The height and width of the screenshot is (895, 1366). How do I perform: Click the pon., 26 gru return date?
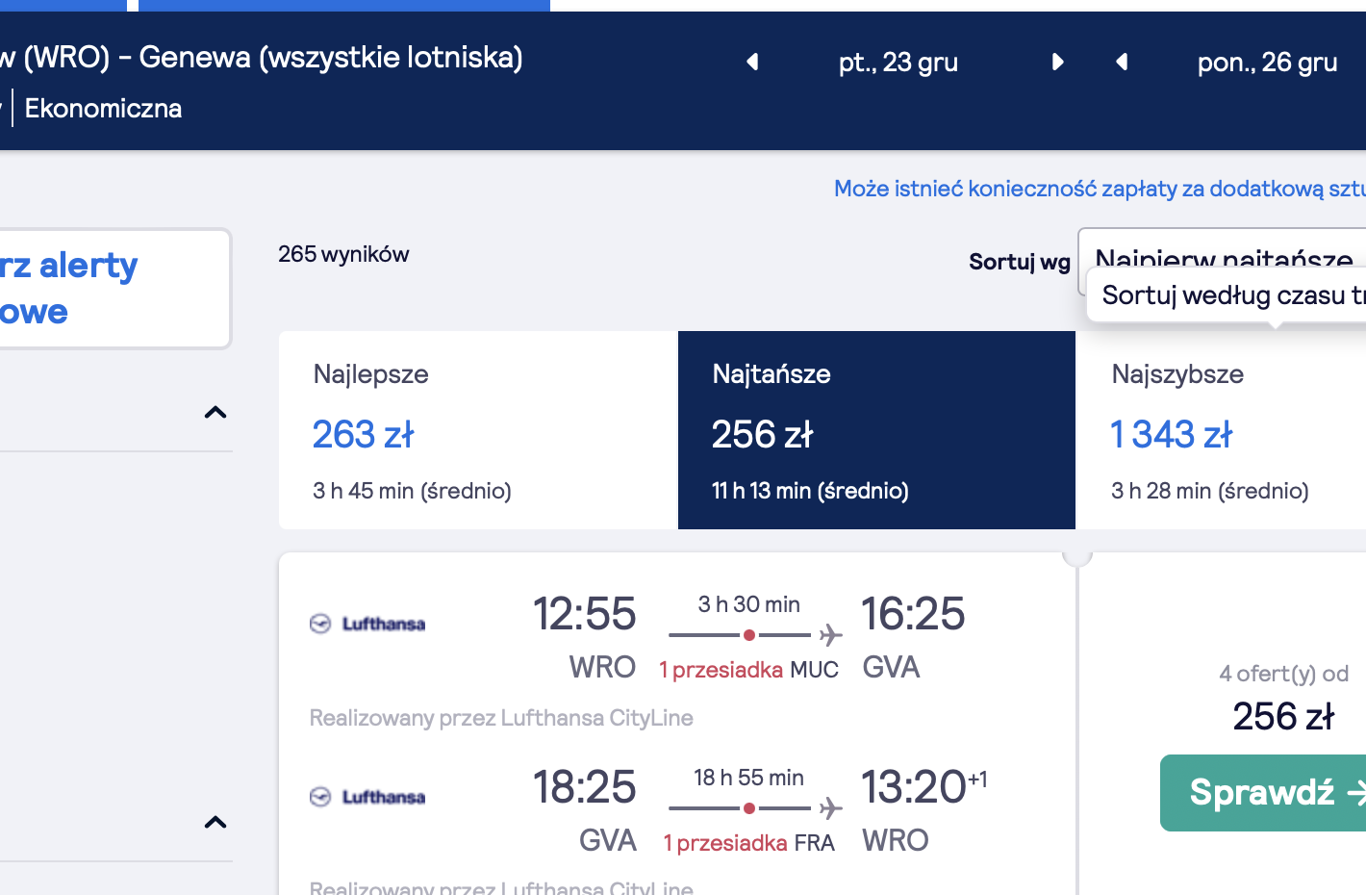click(x=1268, y=63)
